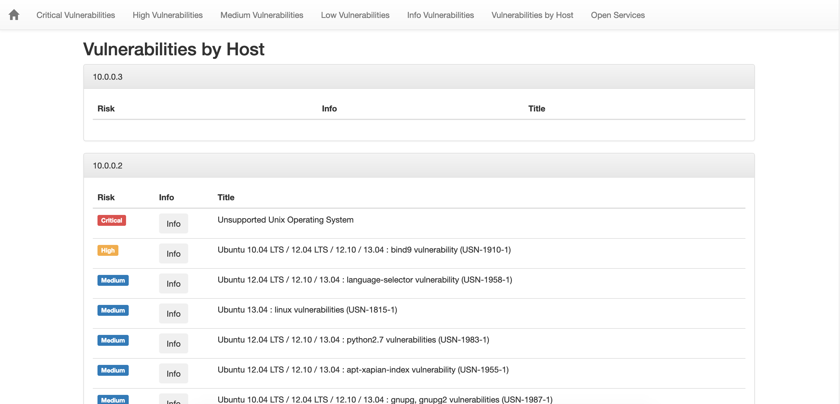Select Vulnerabilities by Host nav item
840x404 pixels.
point(532,15)
